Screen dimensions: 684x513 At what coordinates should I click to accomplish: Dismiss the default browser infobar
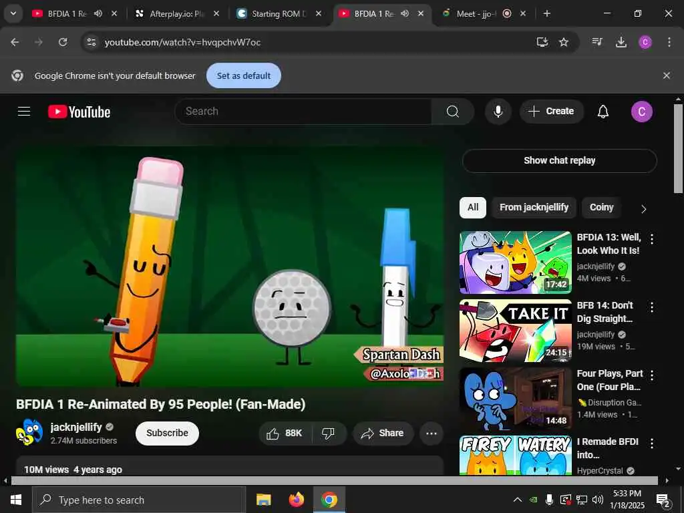click(x=667, y=75)
